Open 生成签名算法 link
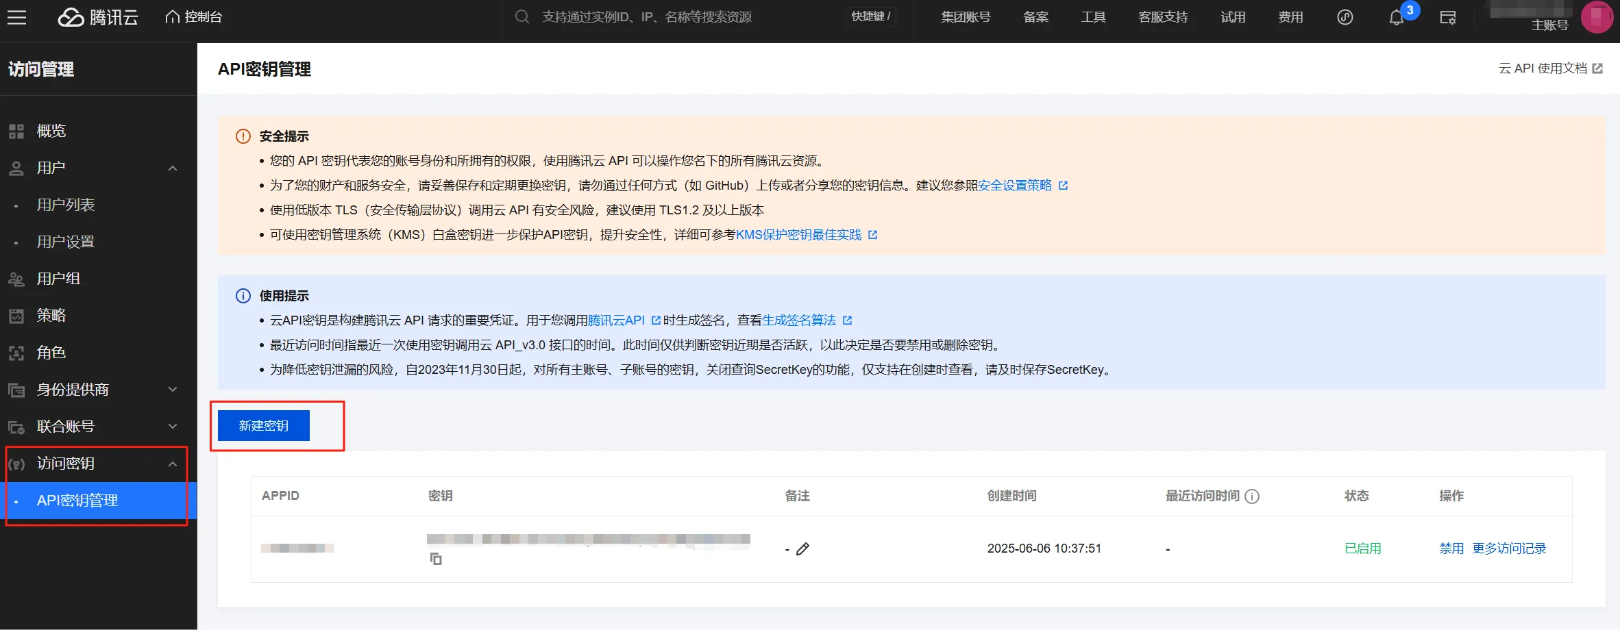The width and height of the screenshot is (1620, 630). 799,320
